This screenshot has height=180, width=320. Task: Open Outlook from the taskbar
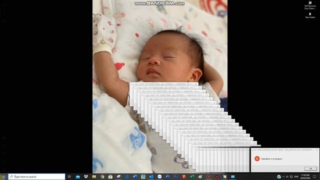point(151,176)
